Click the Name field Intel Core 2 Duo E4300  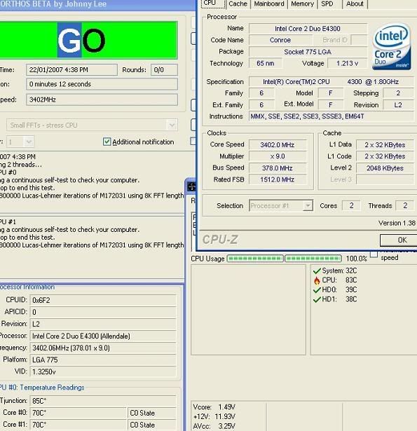pos(308,29)
